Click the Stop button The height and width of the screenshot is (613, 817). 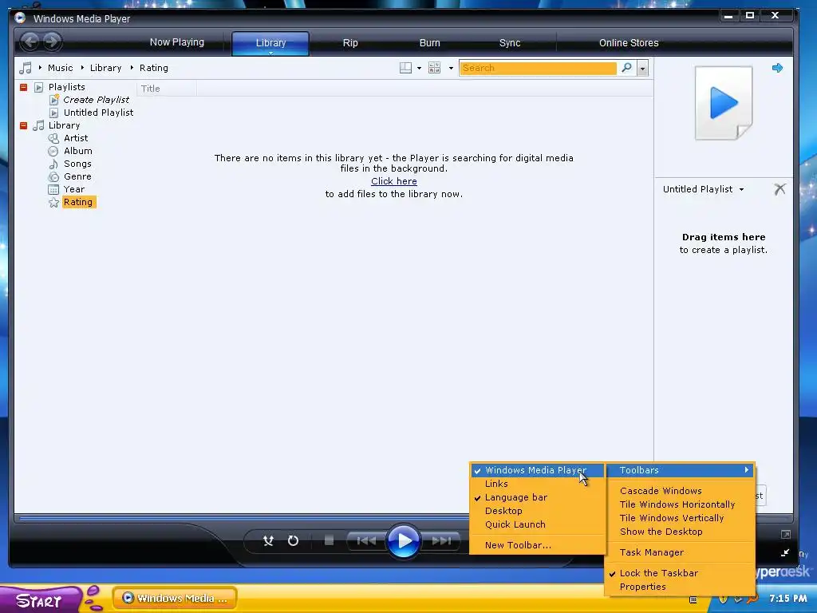329,540
